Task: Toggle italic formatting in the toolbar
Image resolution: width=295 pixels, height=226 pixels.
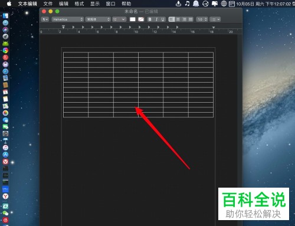Action: point(156,19)
